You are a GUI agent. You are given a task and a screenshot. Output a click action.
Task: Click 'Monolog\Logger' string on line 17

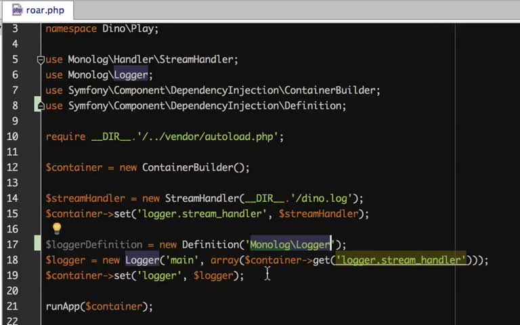[x=290, y=244]
